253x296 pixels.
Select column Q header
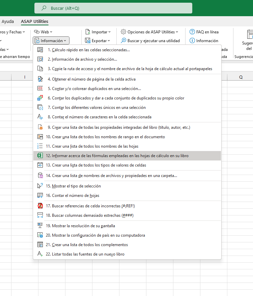pos(241,77)
